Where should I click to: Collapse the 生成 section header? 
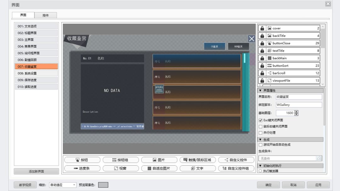pyautogui.click(x=260, y=139)
